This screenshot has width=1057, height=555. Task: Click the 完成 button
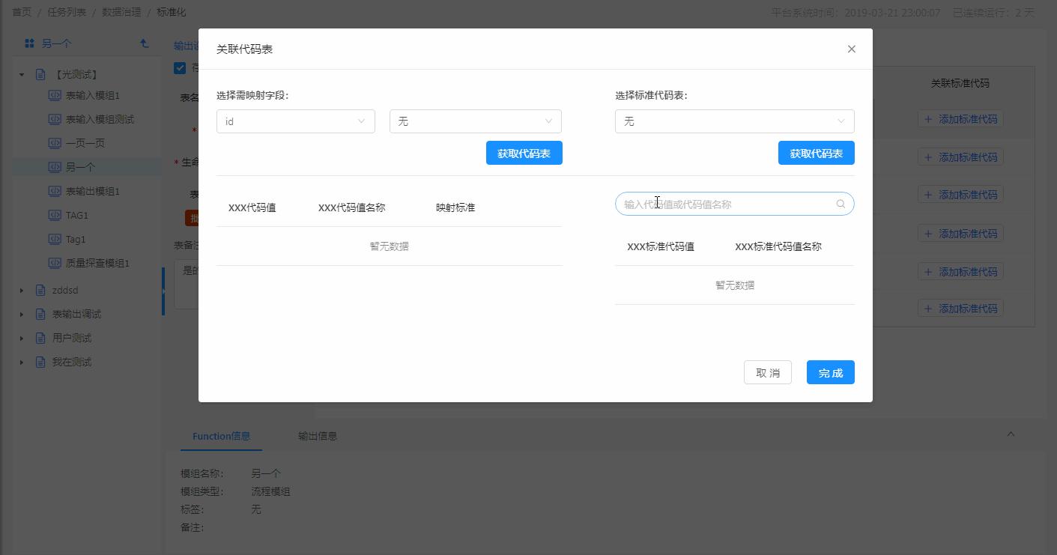click(x=831, y=372)
